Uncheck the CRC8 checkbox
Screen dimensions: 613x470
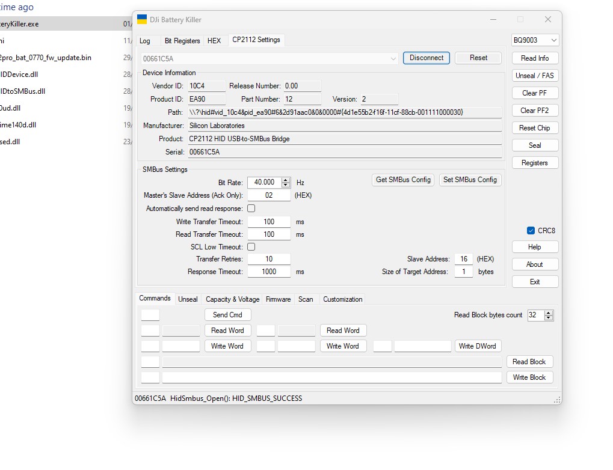531,231
